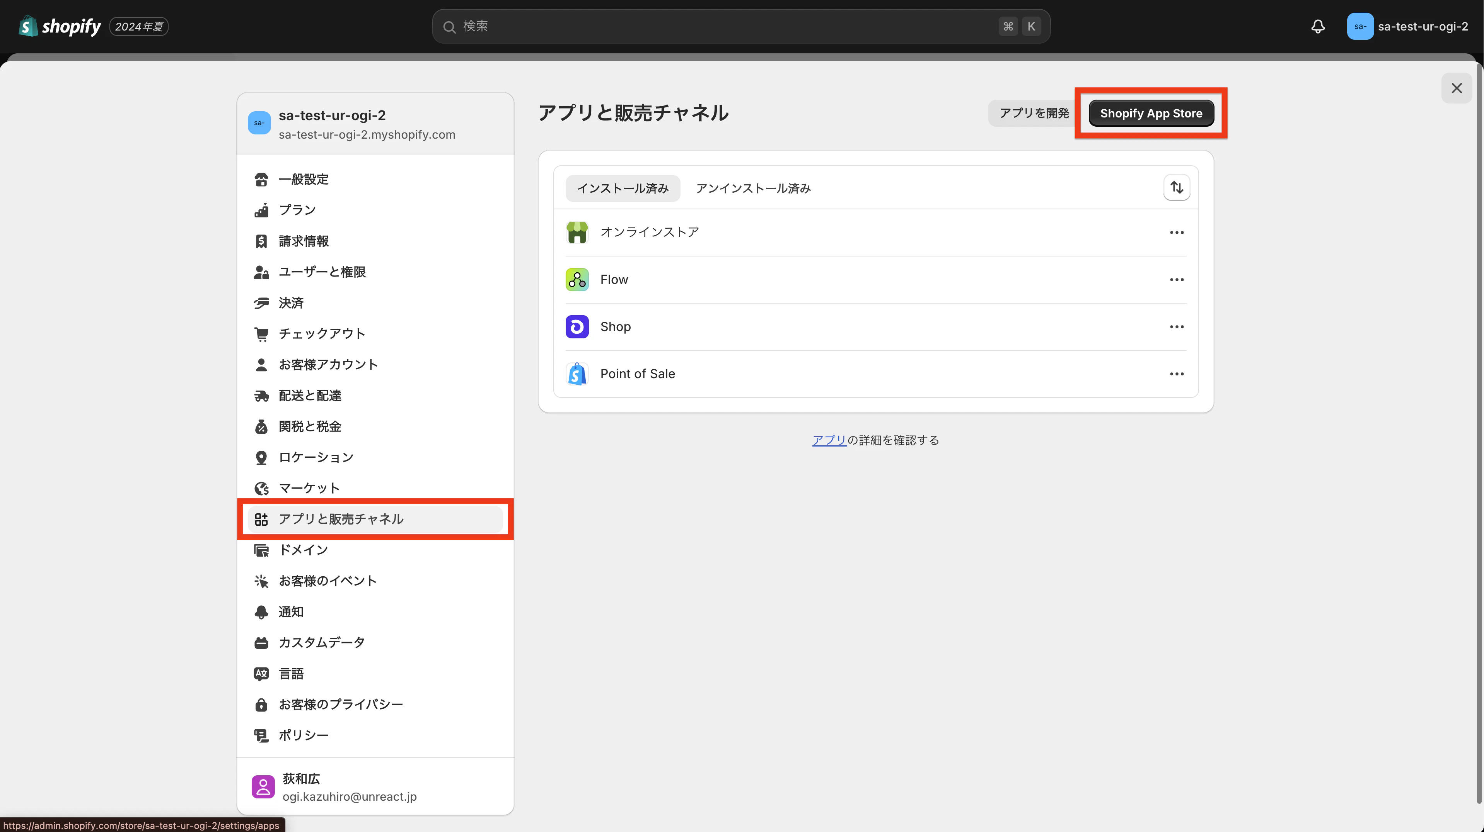1484x832 pixels.
Task: Open プラン settings page
Action: click(375, 210)
